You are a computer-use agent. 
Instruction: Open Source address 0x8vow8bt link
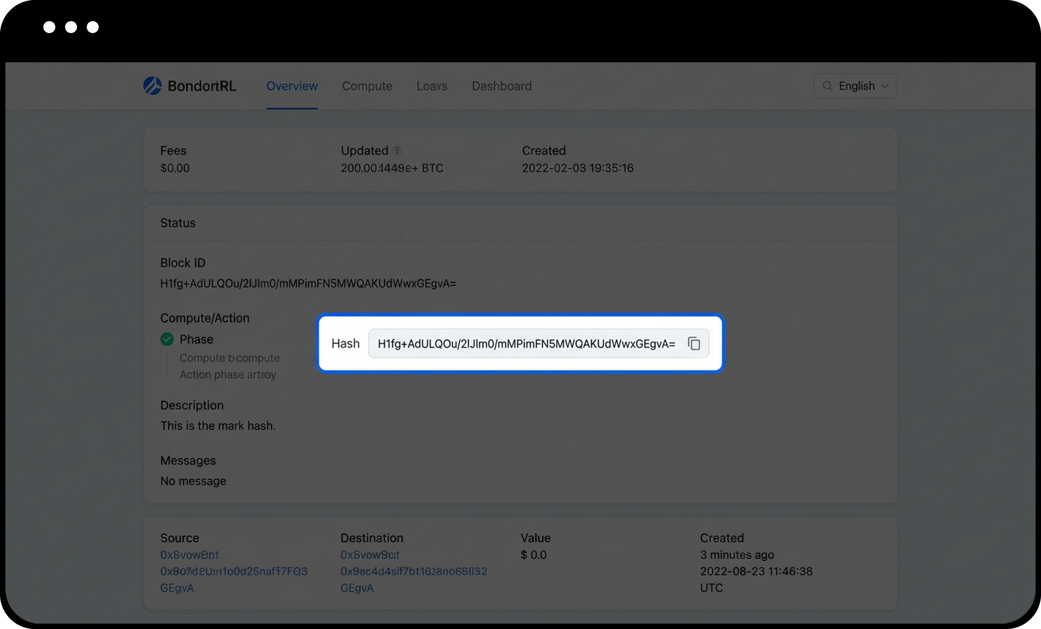click(189, 555)
